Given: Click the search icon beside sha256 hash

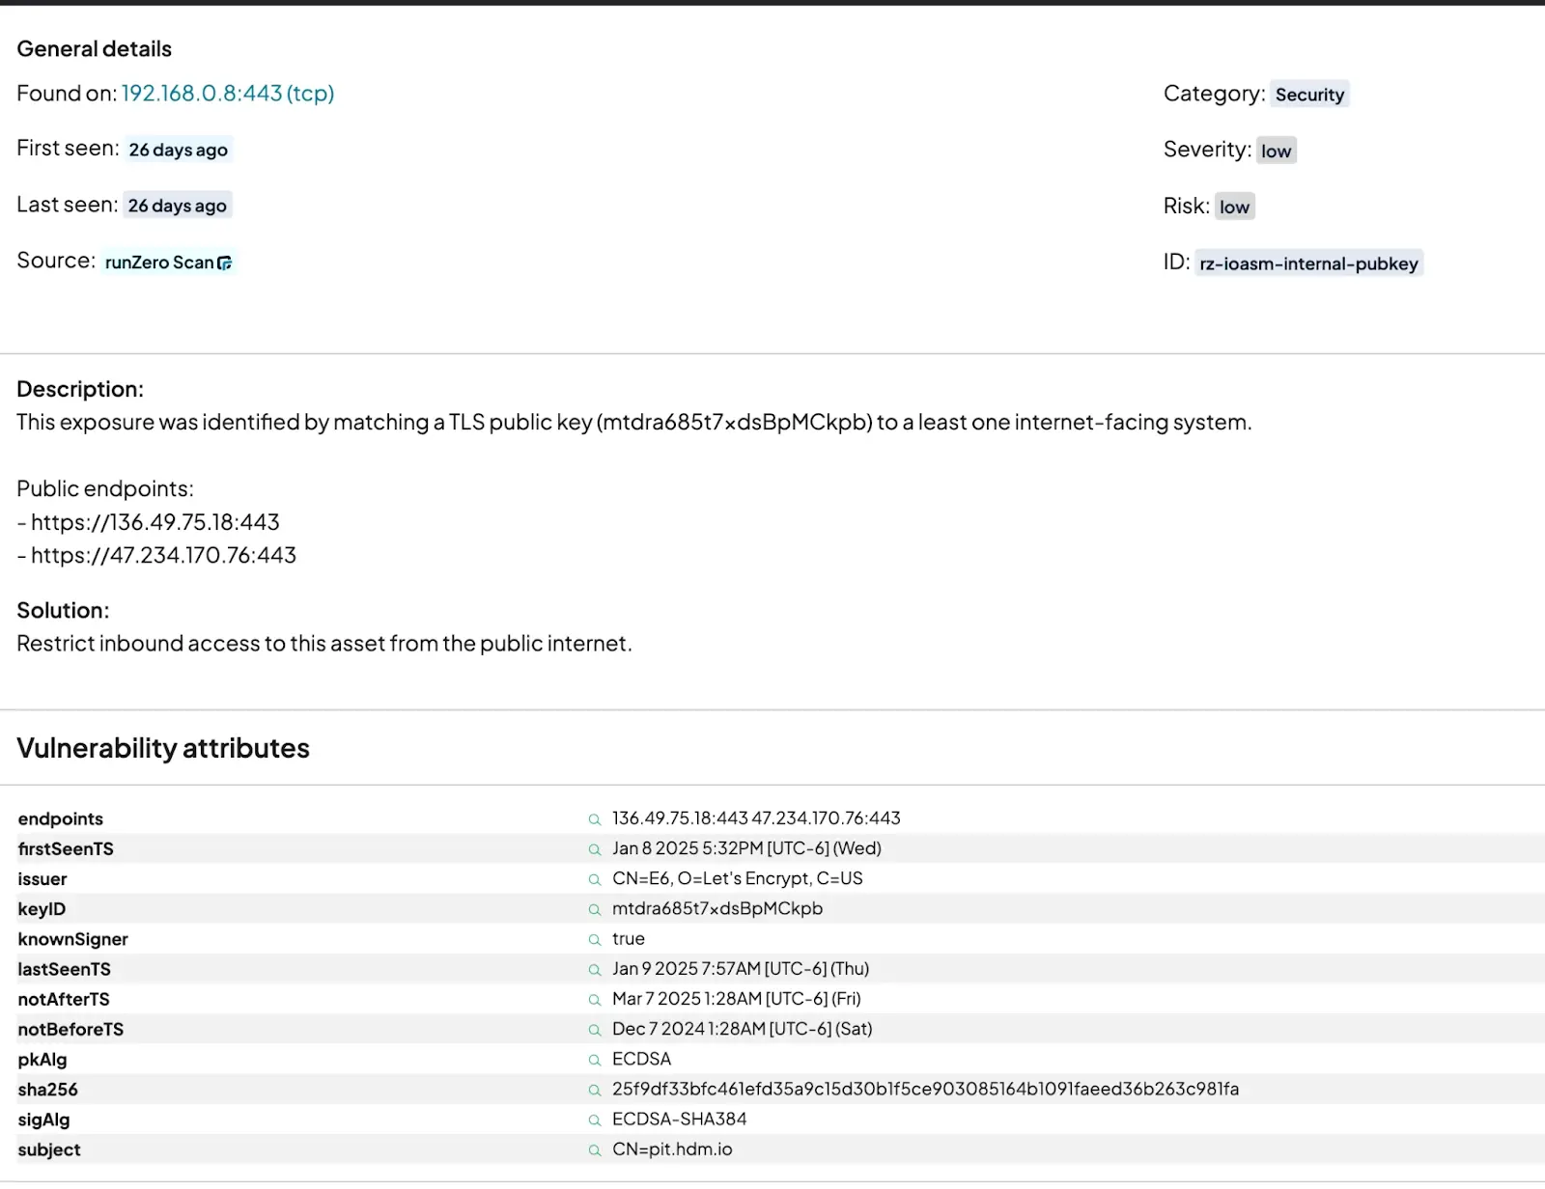Looking at the screenshot, I should pyautogui.click(x=595, y=1090).
